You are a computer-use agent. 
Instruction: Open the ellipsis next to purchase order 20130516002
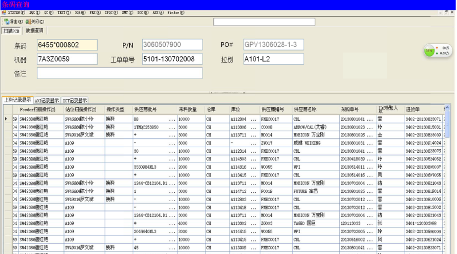(370, 240)
